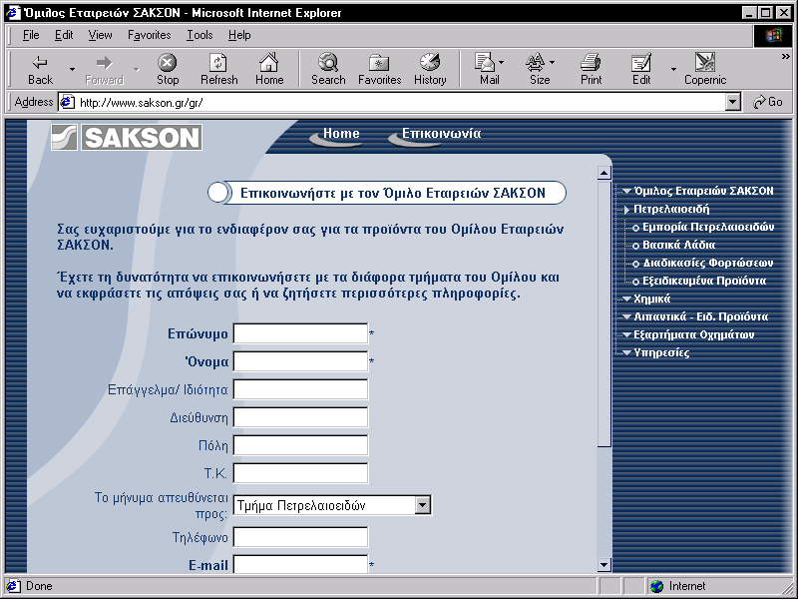Open the Edit menu
798x599 pixels.
[x=64, y=35]
